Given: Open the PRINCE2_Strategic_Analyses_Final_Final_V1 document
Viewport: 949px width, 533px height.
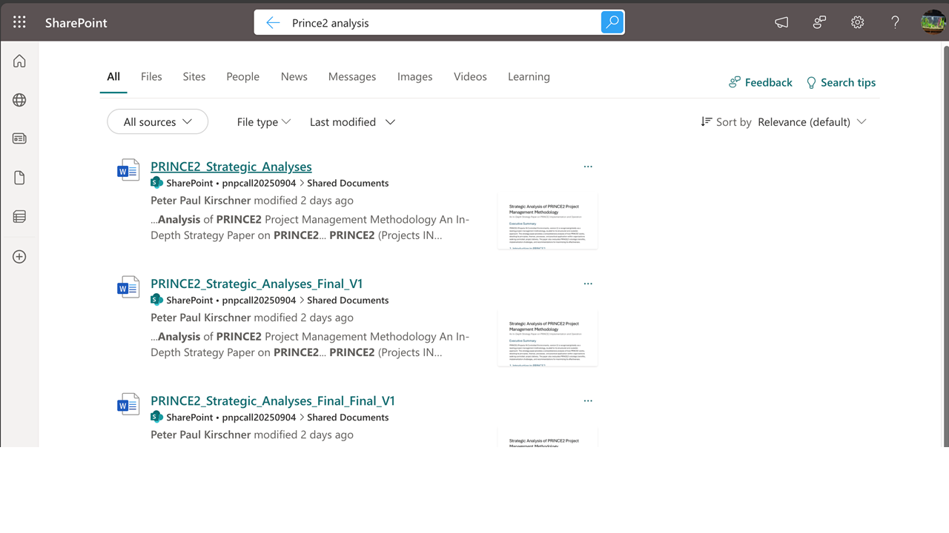Looking at the screenshot, I should tap(273, 400).
